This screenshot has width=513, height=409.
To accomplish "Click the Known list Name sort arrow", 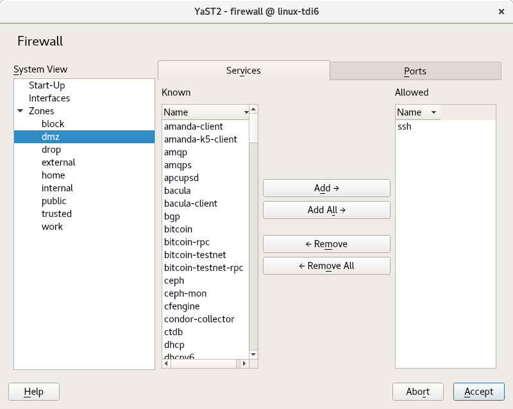I will pos(246,112).
